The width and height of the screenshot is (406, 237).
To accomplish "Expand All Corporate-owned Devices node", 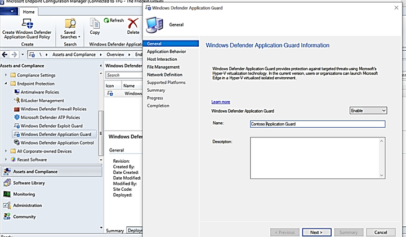I will pyautogui.click(x=6, y=151).
